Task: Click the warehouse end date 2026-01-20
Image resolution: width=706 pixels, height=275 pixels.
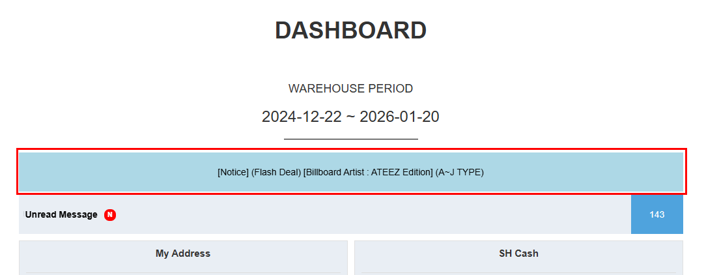Action: [399, 117]
